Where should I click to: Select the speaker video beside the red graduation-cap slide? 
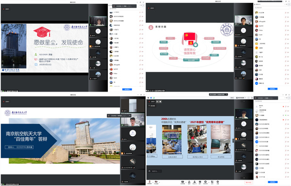98,21
